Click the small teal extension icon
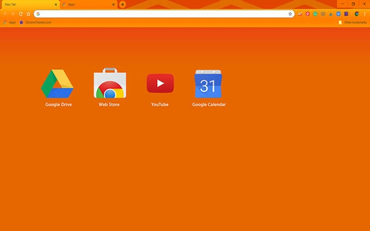 (x=331, y=14)
